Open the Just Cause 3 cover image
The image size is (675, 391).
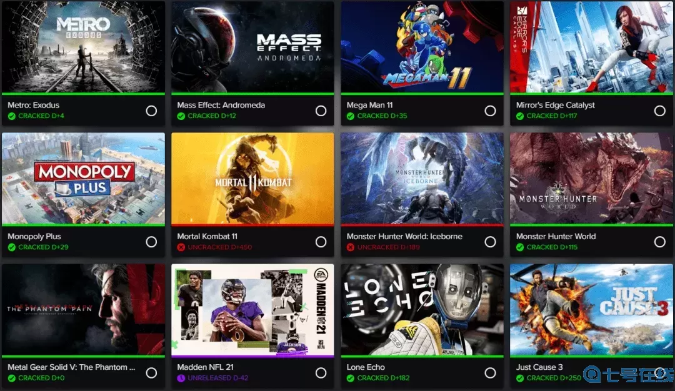(x=591, y=310)
